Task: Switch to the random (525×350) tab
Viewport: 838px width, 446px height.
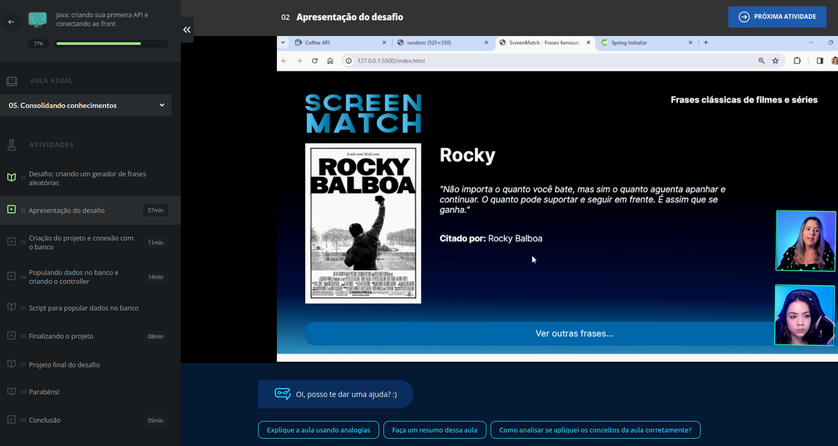Action: 442,43
